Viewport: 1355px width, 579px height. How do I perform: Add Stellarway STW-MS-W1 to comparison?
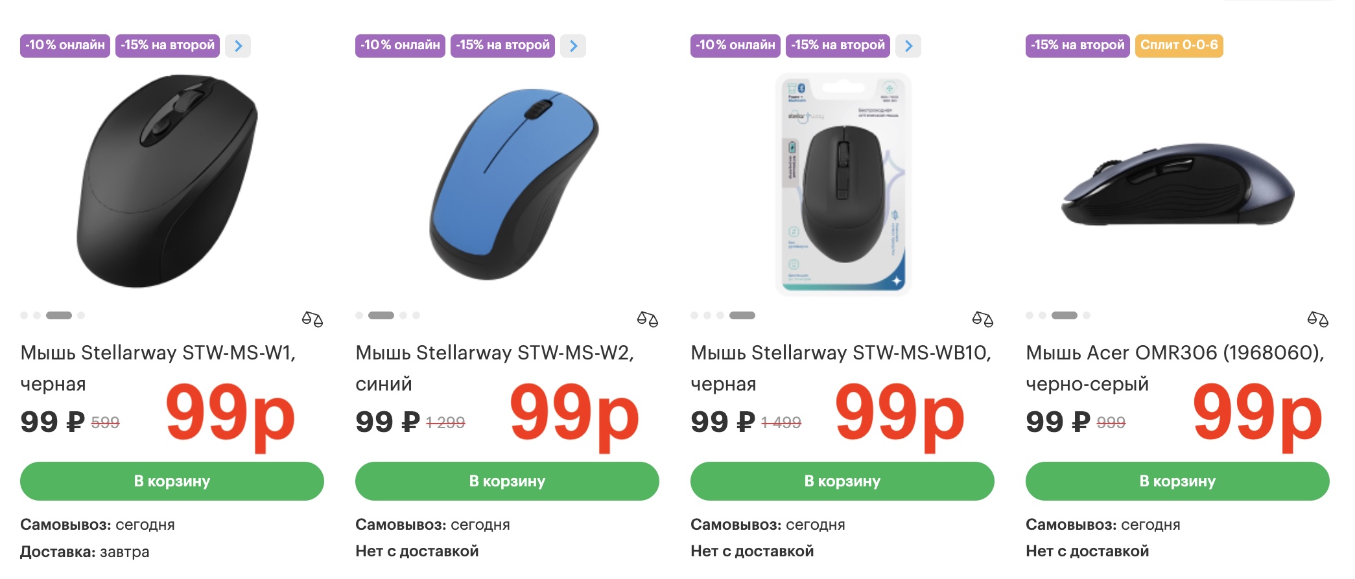312,319
